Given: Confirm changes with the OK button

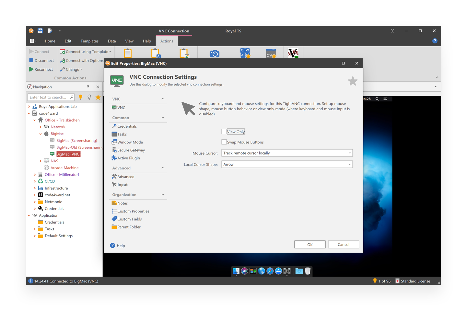Looking at the screenshot, I should (309, 244).
